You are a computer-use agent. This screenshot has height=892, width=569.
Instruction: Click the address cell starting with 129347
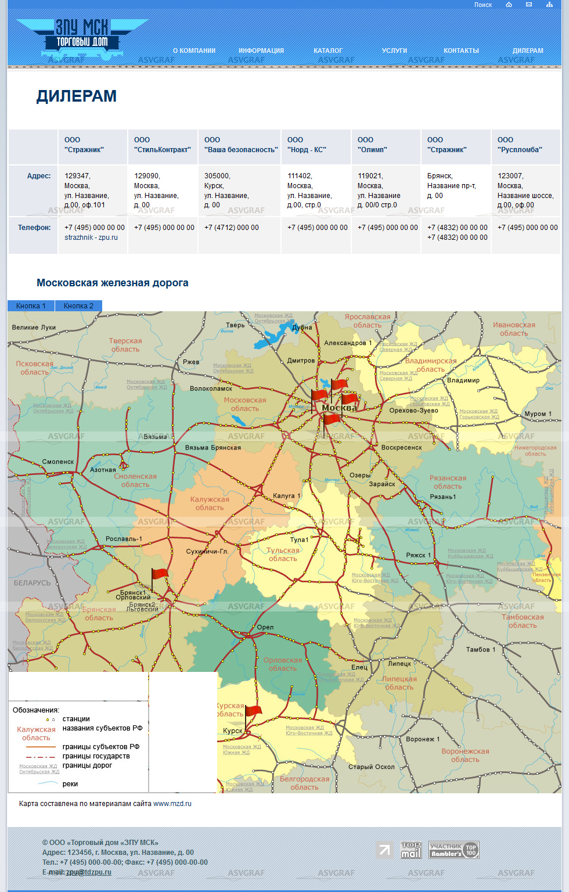92,190
